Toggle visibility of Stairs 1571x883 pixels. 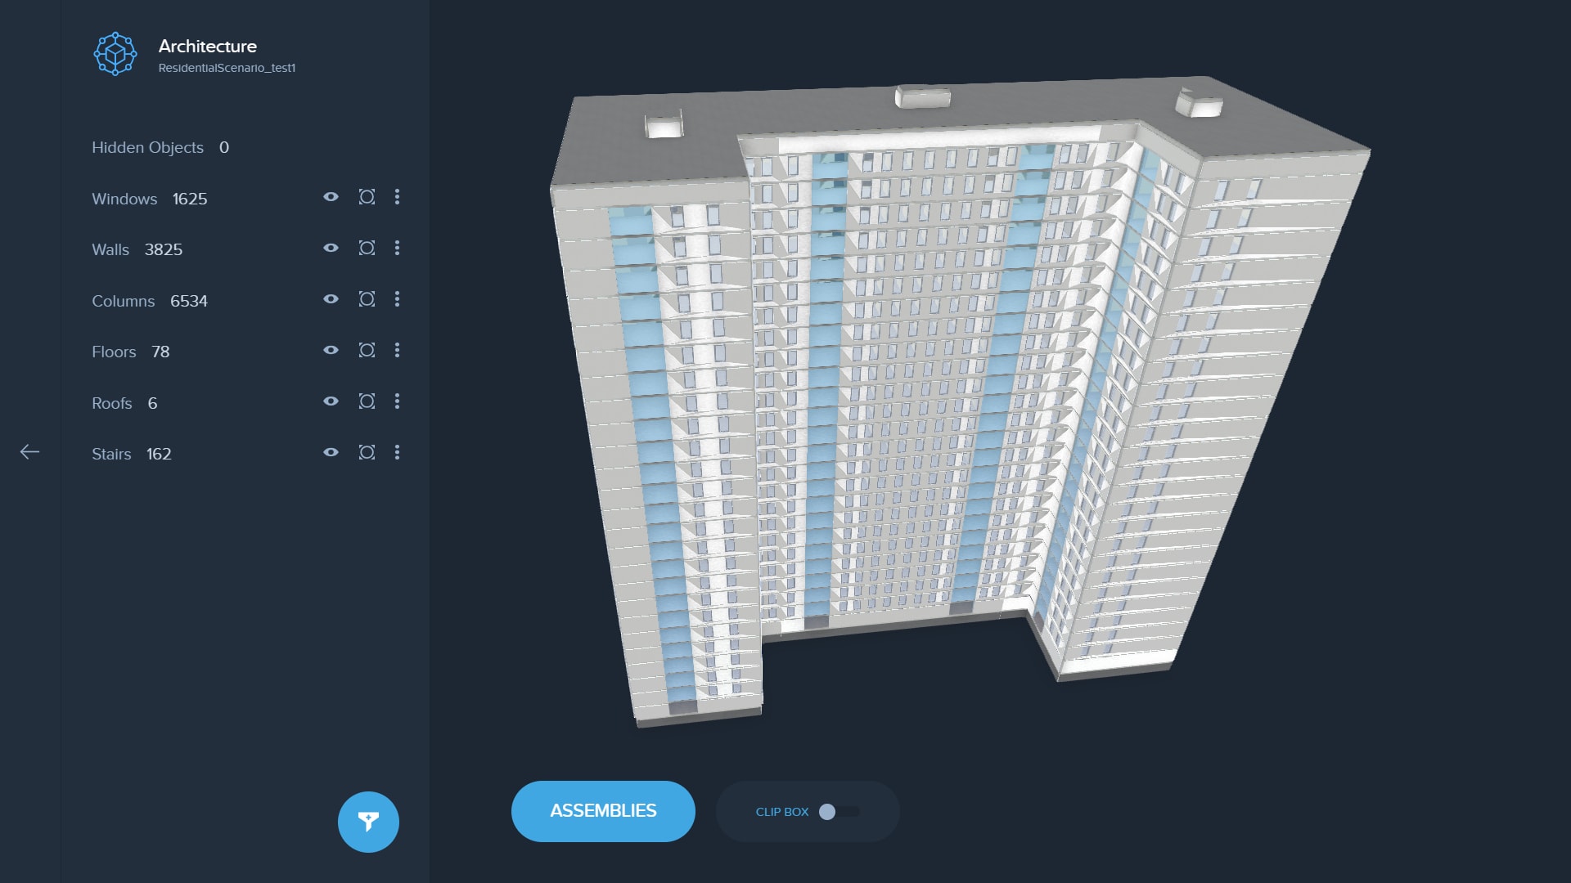pos(331,452)
